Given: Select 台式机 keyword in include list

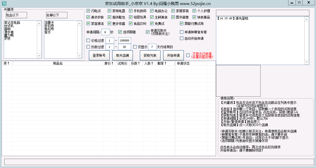Looking at the screenshot, I should pos(9,26).
